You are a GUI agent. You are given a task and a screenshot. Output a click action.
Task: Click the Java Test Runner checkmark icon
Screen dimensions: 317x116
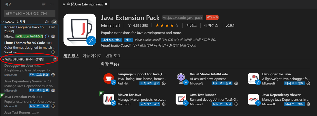coord(181,99)
